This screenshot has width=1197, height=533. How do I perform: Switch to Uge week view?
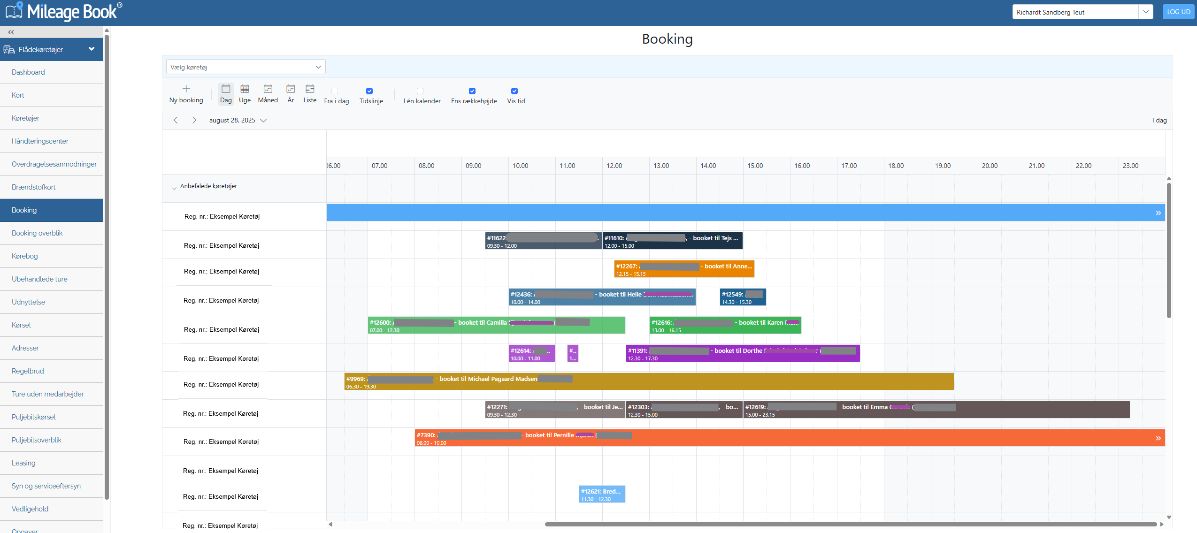point(245,94)
